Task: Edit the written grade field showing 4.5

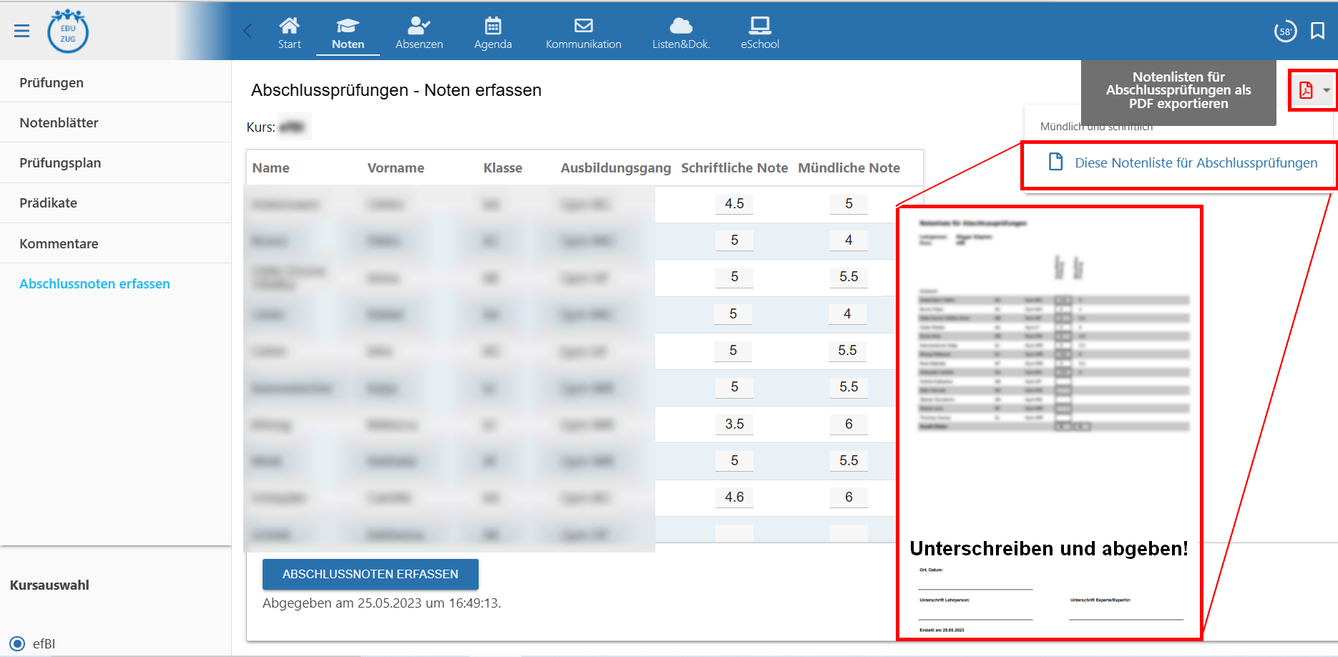Action: click(734, 203)
